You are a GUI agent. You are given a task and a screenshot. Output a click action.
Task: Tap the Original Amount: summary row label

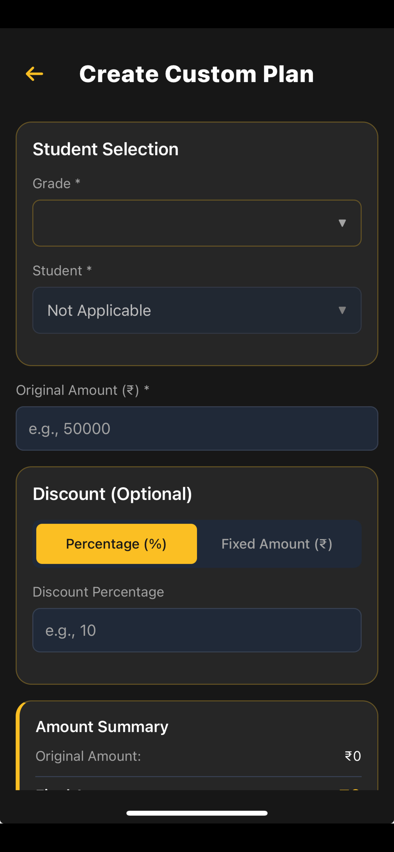coord(89,756)
